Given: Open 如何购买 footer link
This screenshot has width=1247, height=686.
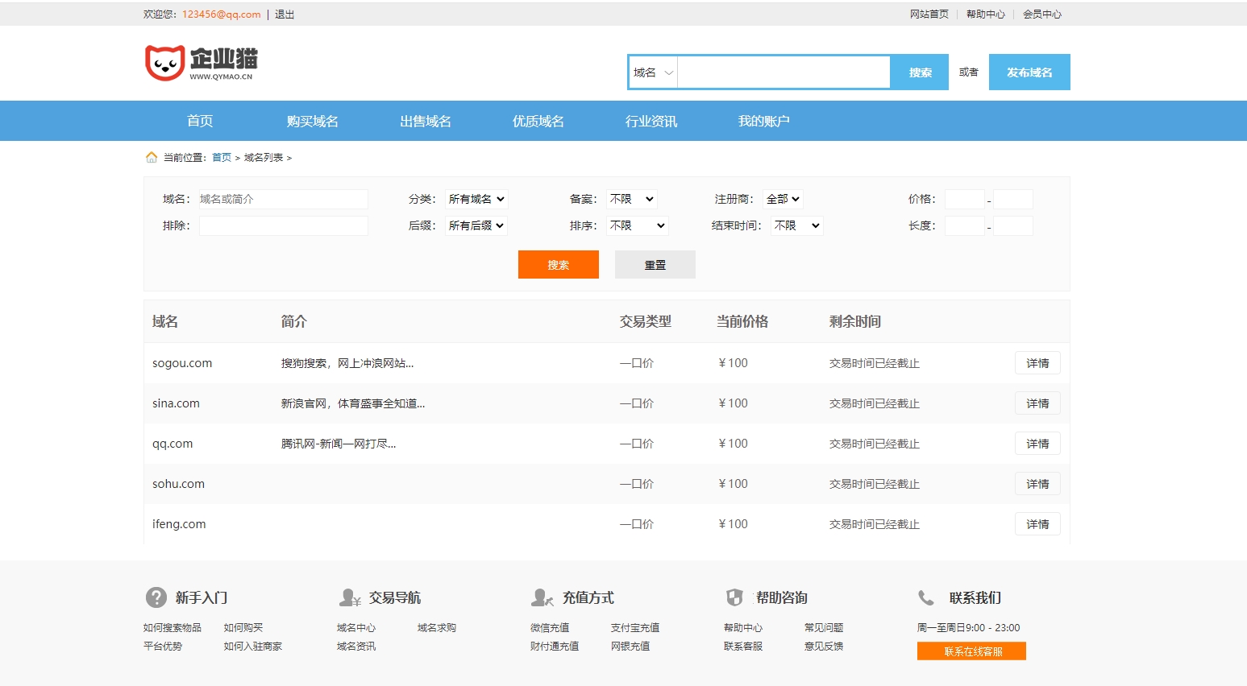Looking at the screenshot, I should [x=243, y=628].
